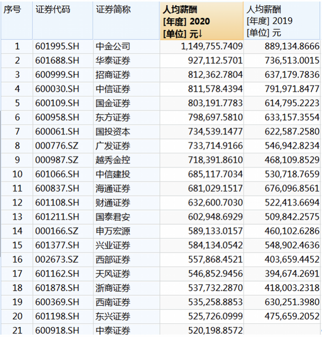Click the 证券简称 column header
Screen dimensions: 322x337
point(126,21)
